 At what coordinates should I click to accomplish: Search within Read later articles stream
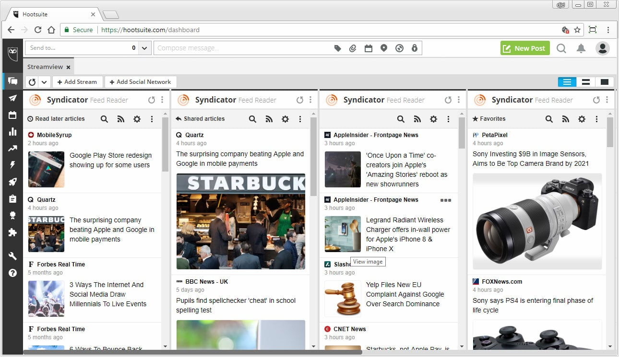104,119
